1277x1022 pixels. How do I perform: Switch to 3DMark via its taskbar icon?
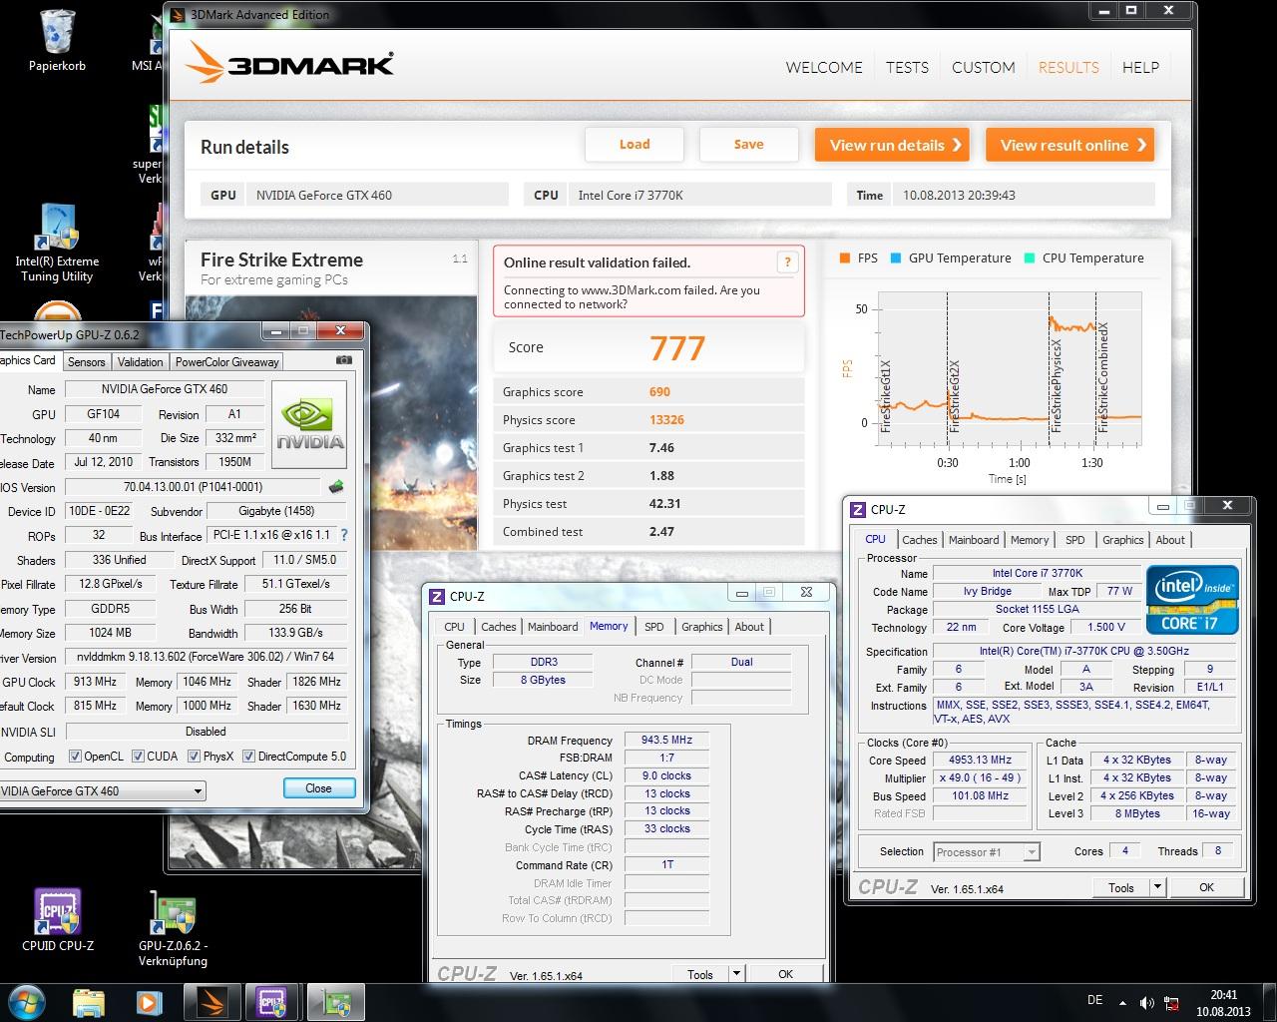coord(213,1001)
